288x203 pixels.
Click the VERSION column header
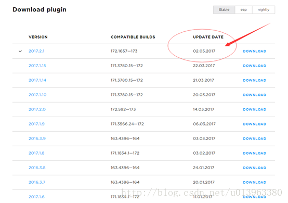[x=38, y=37]
